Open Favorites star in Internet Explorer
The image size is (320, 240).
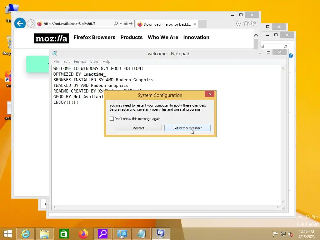(246, 23)
